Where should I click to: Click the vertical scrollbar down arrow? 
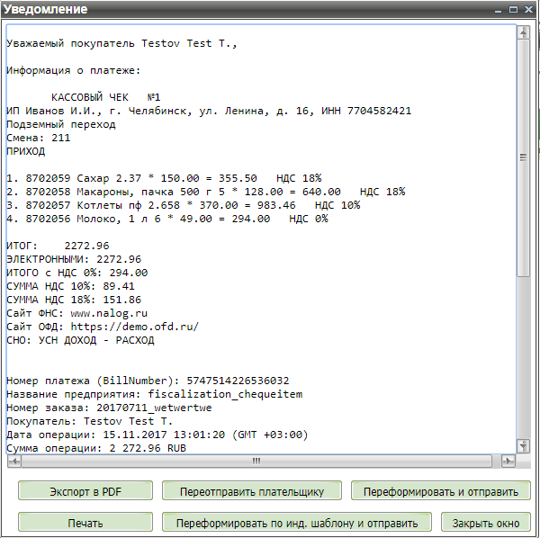click(x=523, y=445)
